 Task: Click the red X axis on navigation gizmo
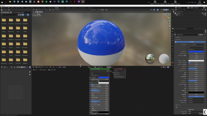point(165,17)
